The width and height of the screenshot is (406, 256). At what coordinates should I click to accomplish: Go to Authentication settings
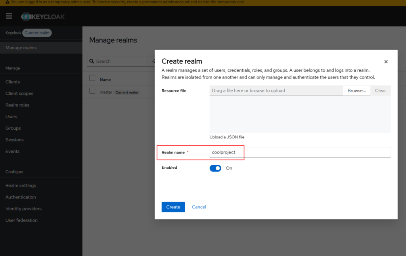coord(21,197)
